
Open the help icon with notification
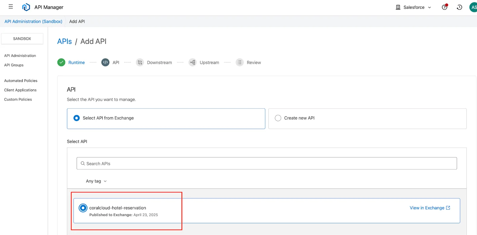(x=445, y=7)
